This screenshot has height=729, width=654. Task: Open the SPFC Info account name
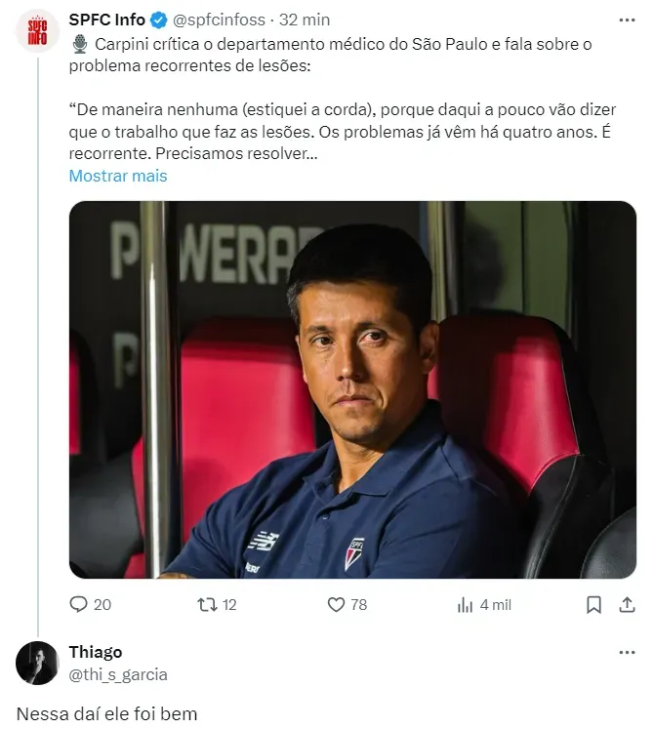pos(107,20)
